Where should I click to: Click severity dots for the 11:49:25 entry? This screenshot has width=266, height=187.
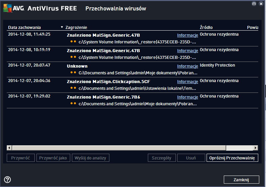(73, 41)
